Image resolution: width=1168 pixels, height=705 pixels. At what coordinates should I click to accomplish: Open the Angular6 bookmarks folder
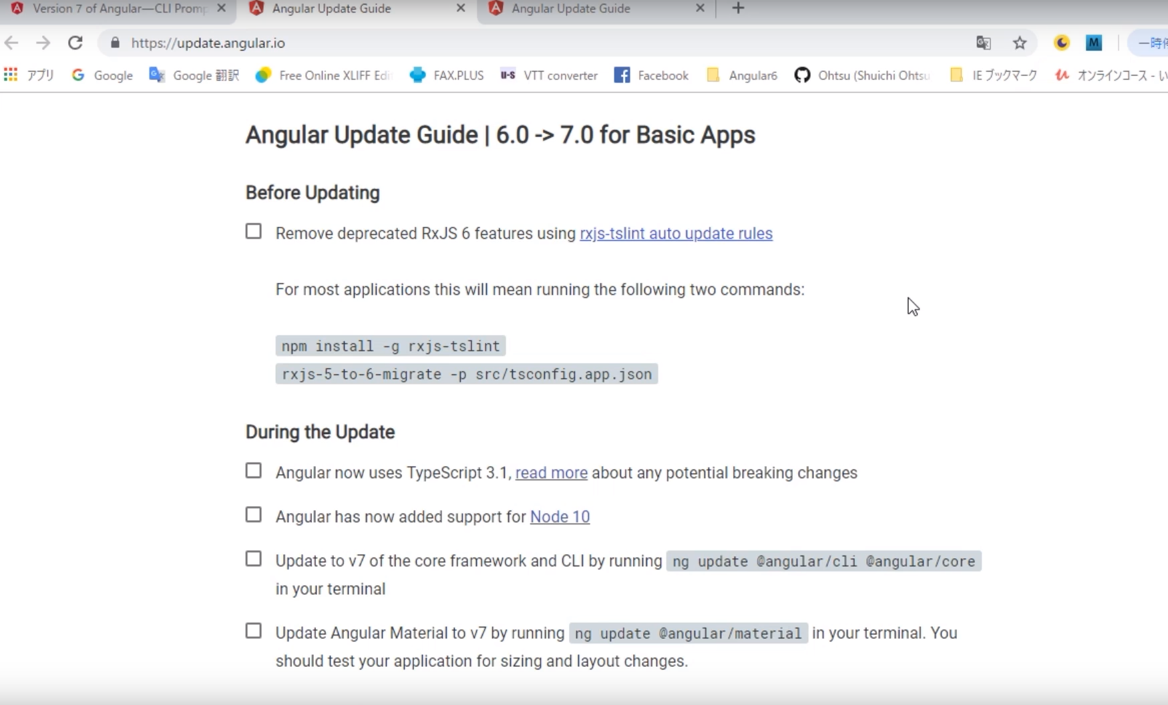click(x=742, y=75)
